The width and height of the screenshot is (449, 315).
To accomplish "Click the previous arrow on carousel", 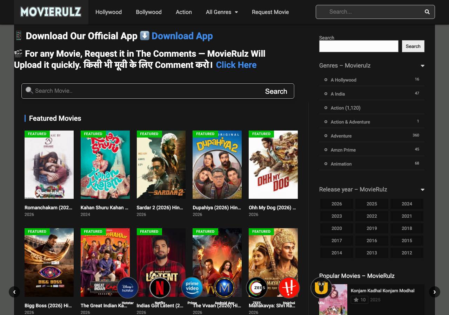I will pos(14,292).
